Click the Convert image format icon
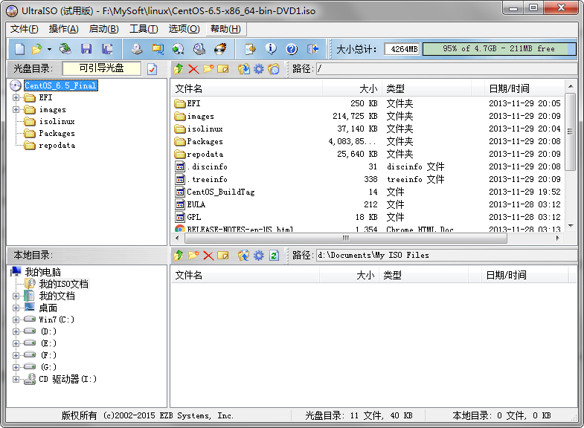This screenshot has width=584, height=428. click(179, 49)
